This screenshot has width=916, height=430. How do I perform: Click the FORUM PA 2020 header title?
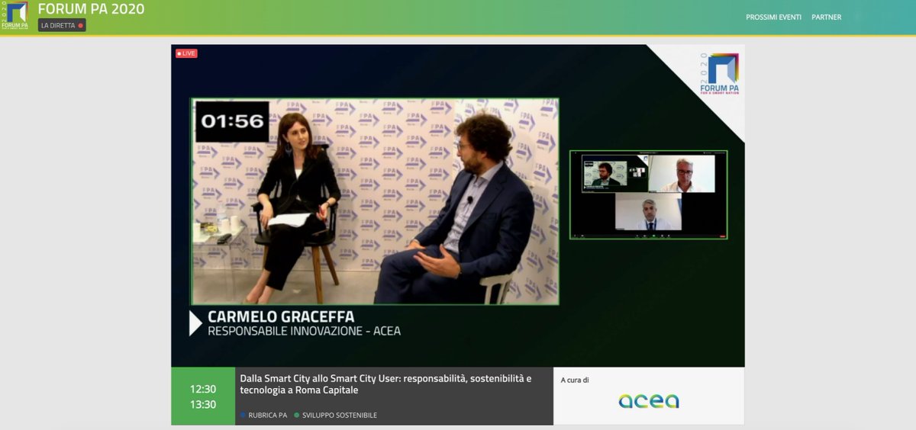(x=91, y=9)
